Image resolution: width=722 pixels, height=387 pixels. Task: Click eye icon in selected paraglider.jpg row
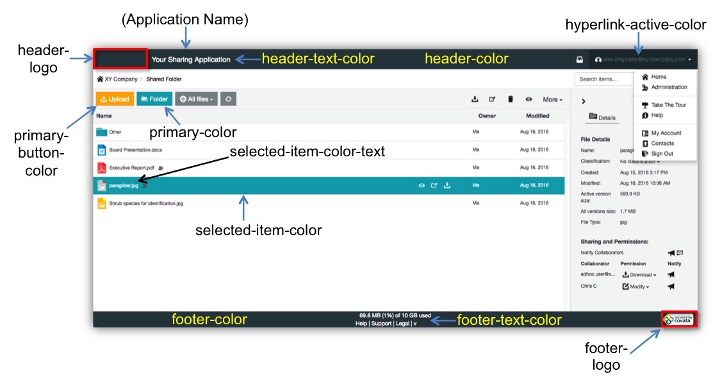[422, 186]
